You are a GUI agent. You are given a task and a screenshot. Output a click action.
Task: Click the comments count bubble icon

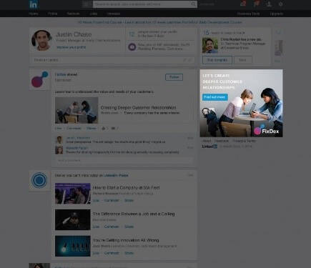click(x=113, y=128)
